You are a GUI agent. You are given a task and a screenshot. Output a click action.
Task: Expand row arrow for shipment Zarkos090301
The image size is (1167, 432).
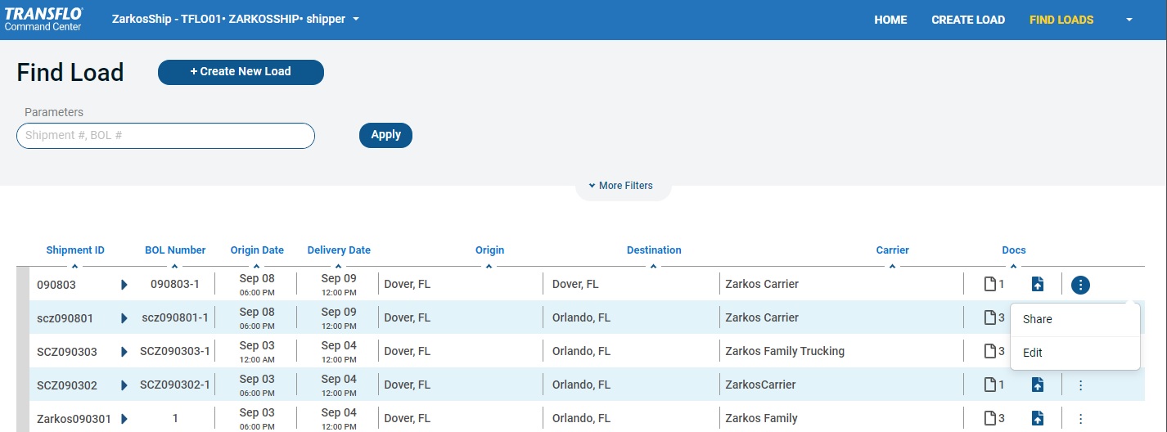pyautogui.click(x=124, y=419)
